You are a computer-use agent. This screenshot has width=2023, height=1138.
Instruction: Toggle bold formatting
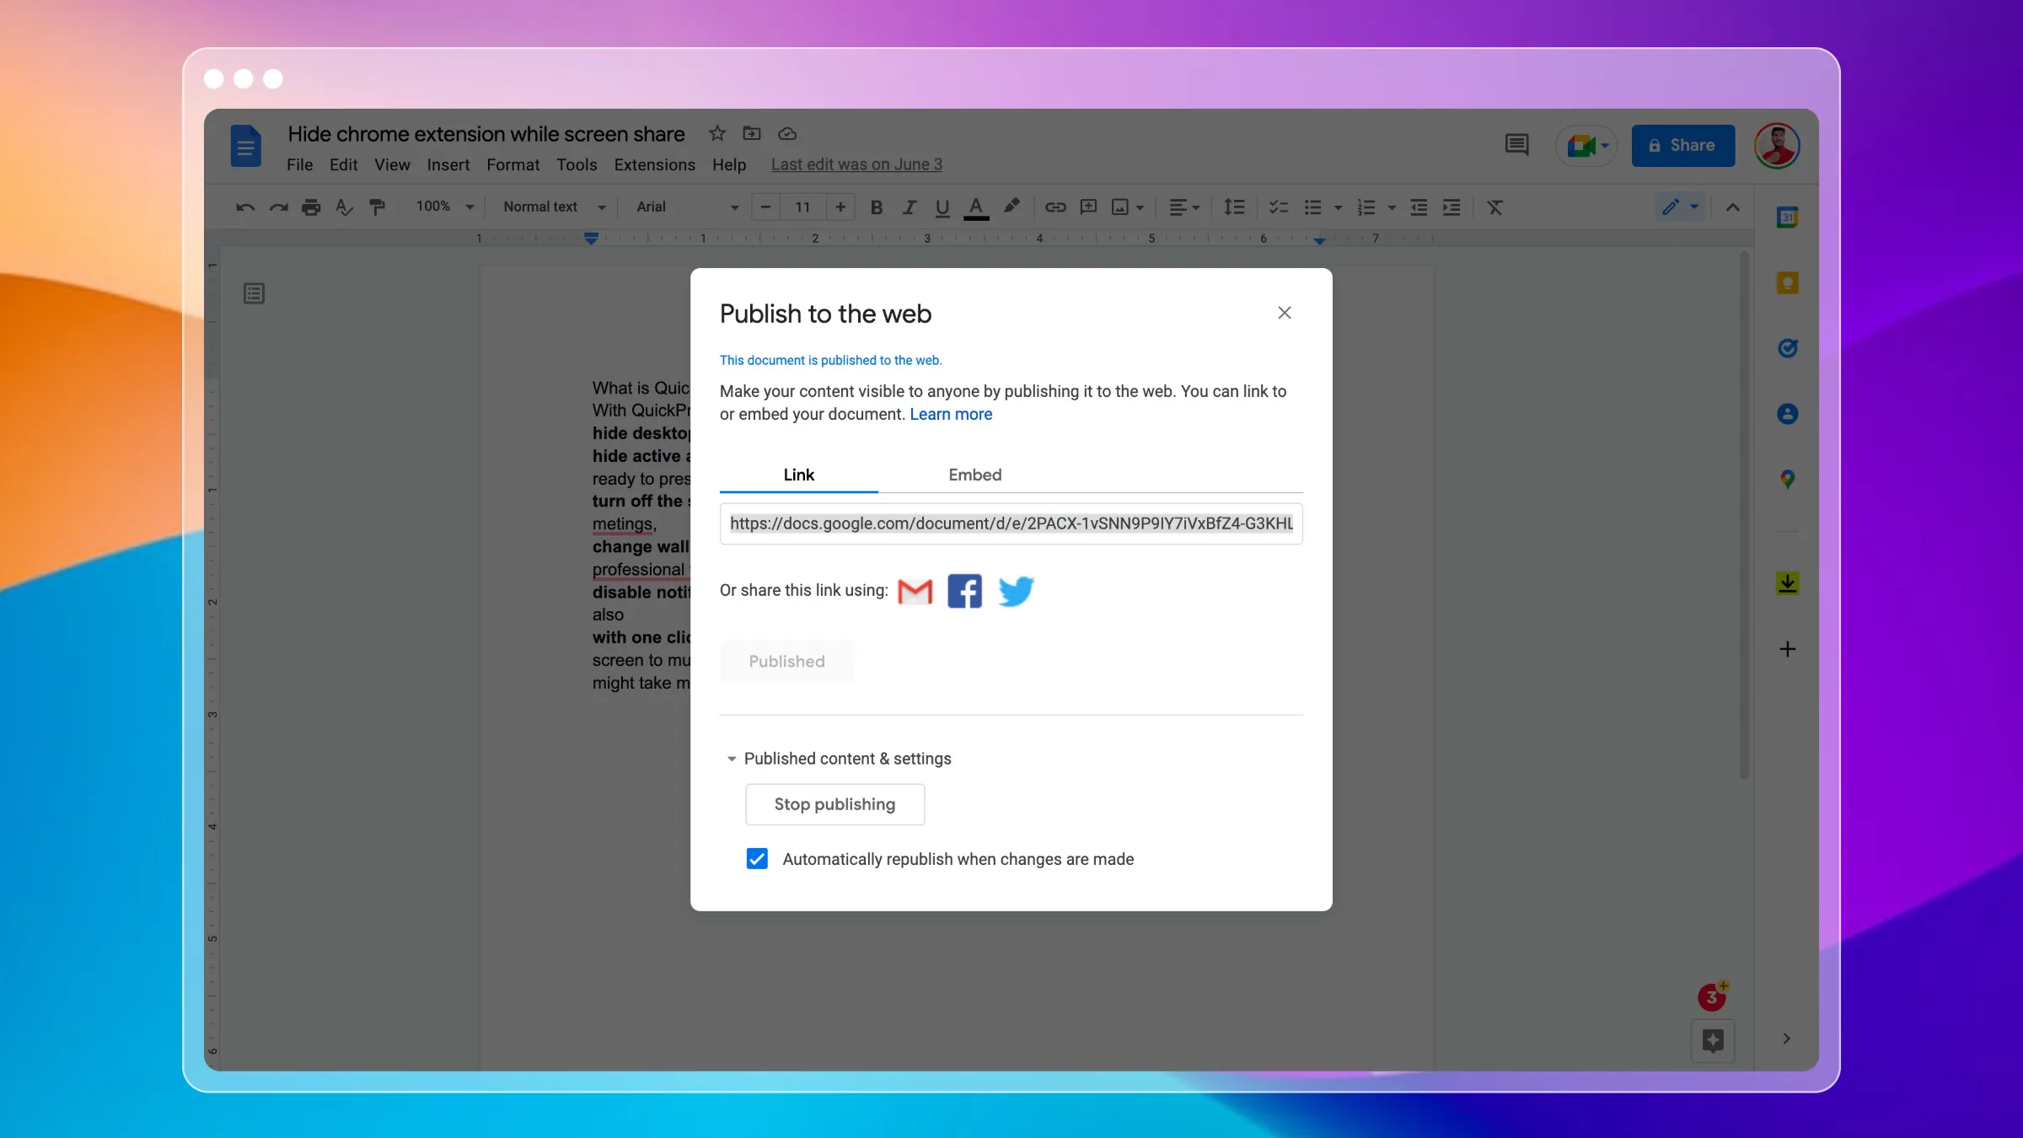(x=877, y=207)
